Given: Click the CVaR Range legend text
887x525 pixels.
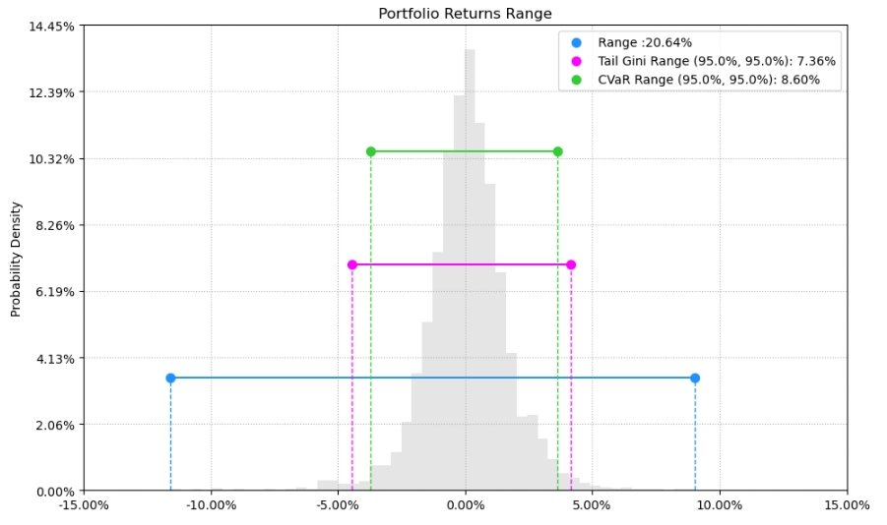Looking at the screenshot, I should click(709, 80).
